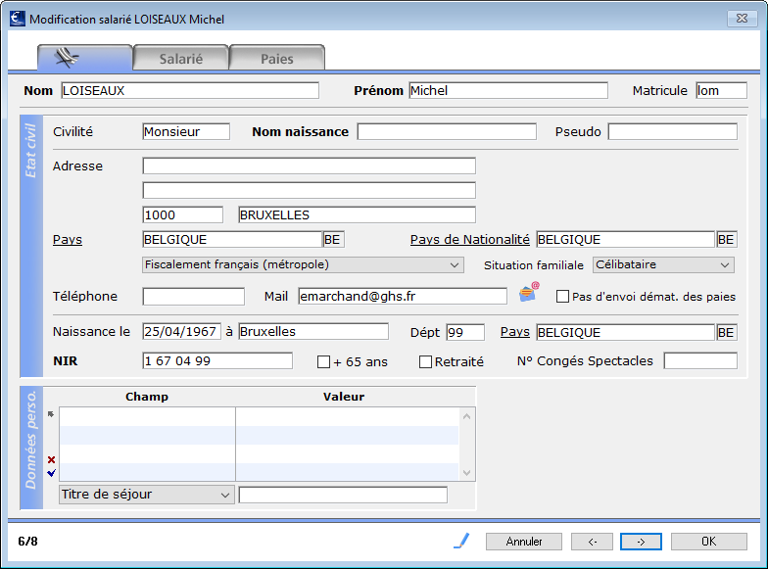Check Pas d'envoi démat. des paies

[x=562, y=296]
